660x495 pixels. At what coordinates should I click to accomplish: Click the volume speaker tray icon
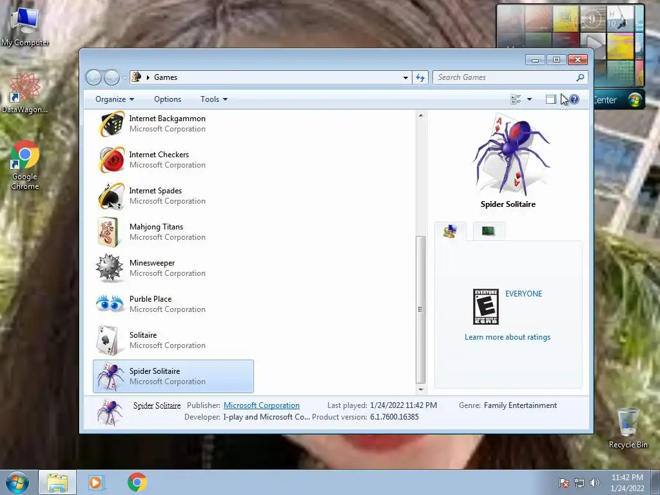tap(594, 483)
